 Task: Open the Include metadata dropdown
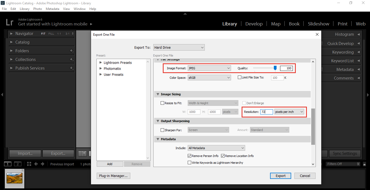(x=216, y=148)
